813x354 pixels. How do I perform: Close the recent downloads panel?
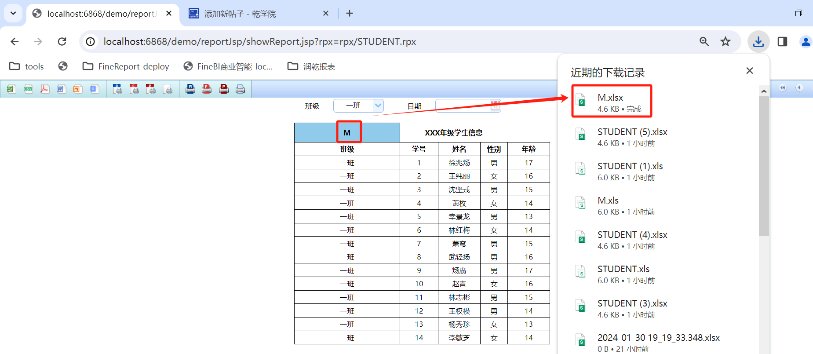click(750, 71)
